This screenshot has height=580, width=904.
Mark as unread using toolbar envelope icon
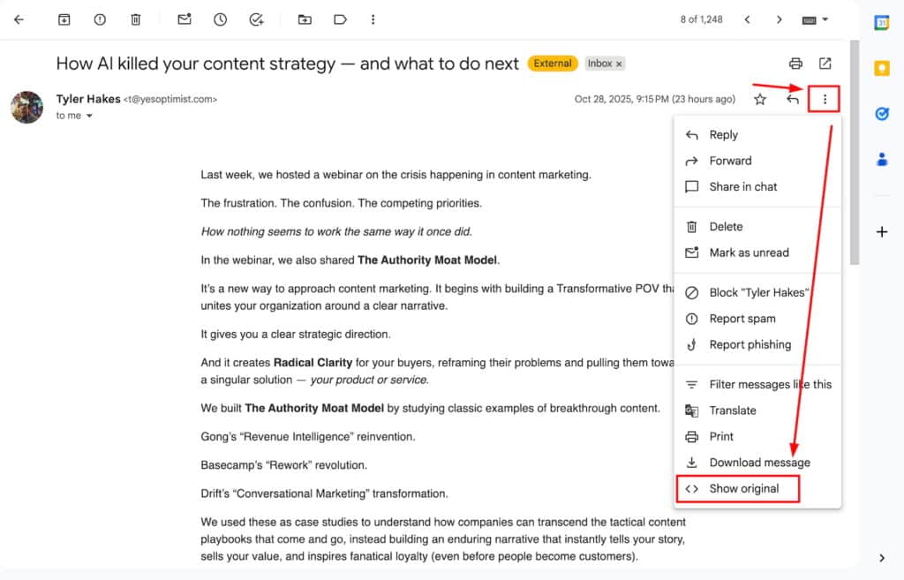185,19
